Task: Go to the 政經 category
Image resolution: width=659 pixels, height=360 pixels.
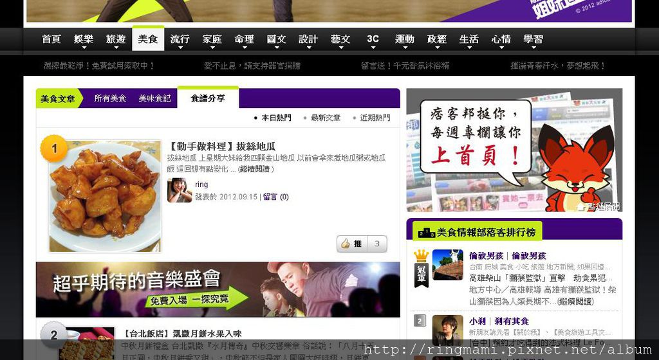Action: tap(437, 39)
